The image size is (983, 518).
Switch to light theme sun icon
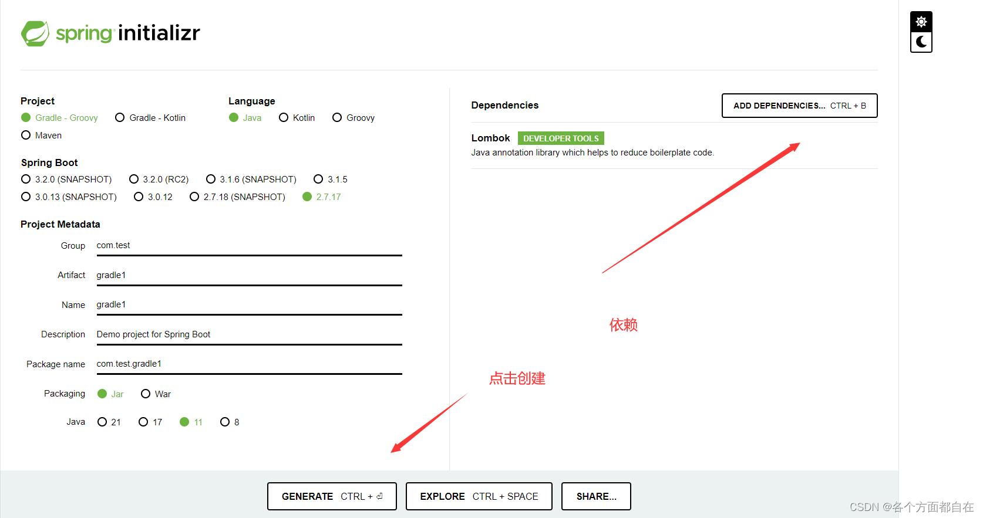(921, 22)
